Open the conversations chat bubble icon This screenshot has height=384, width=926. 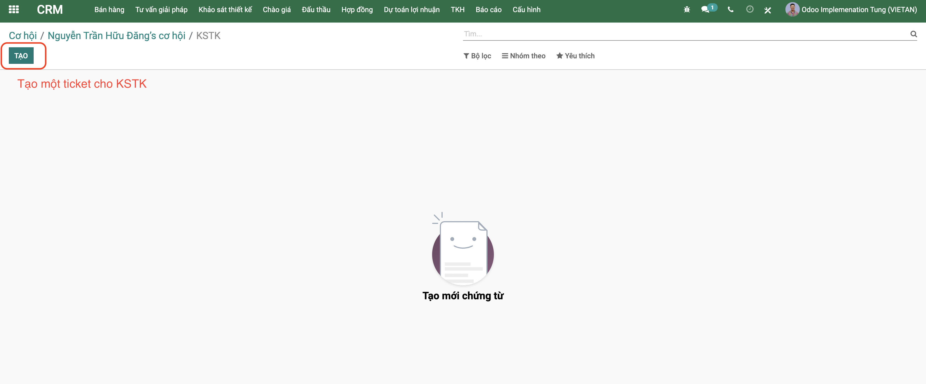[x=705, y=9]
